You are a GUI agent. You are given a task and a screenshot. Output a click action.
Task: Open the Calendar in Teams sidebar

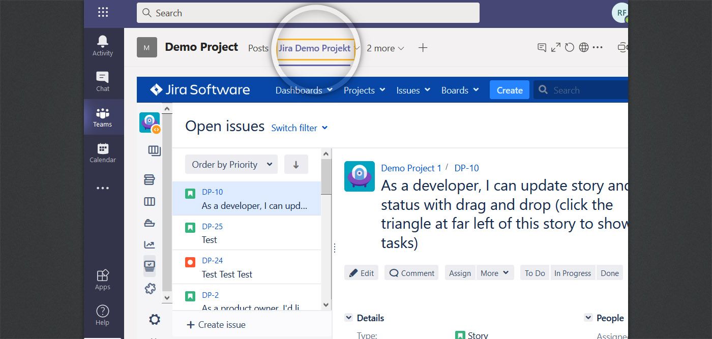103,152
